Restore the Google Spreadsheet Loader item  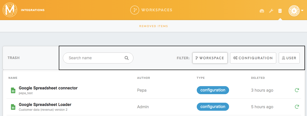[x=297, y=107]
